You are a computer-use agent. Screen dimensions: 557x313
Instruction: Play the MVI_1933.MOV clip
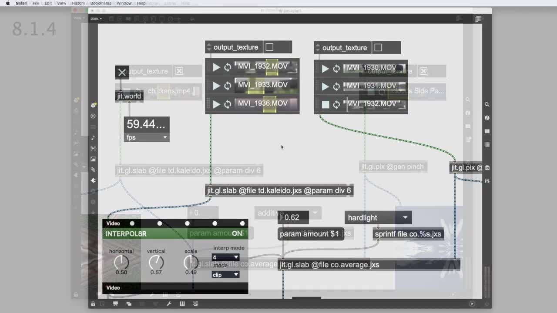[216, 86]
